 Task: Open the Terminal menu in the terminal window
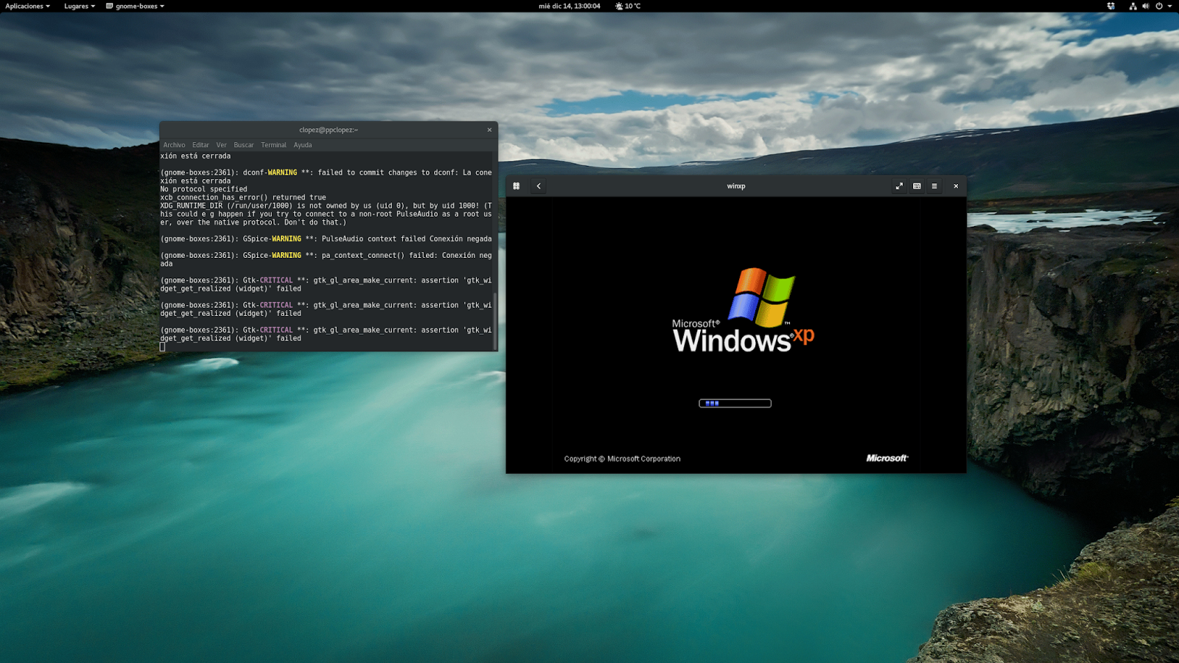point(273,145)
